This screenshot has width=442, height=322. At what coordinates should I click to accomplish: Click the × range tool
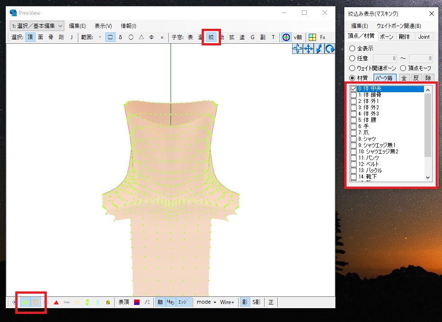click(x=162, y=37)
